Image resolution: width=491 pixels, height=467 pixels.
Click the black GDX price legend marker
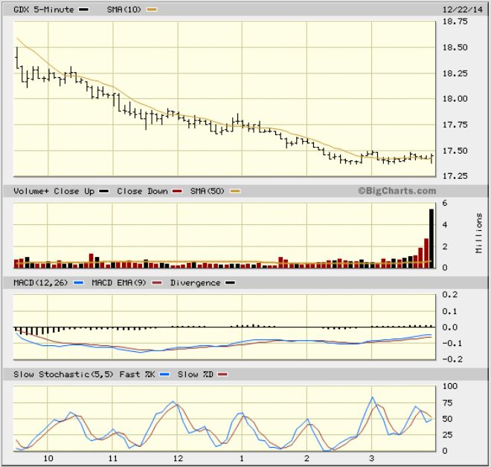click(83, 10)
